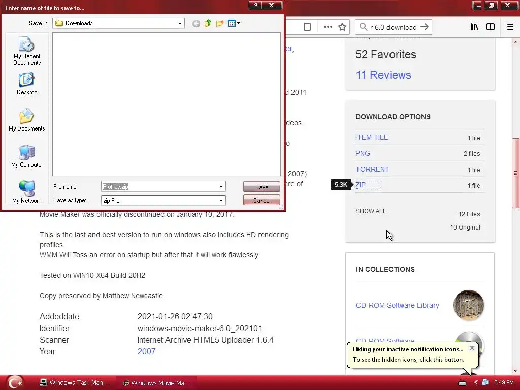Switch to Windows Task Manager taskbar item

(x=74, y=383)
